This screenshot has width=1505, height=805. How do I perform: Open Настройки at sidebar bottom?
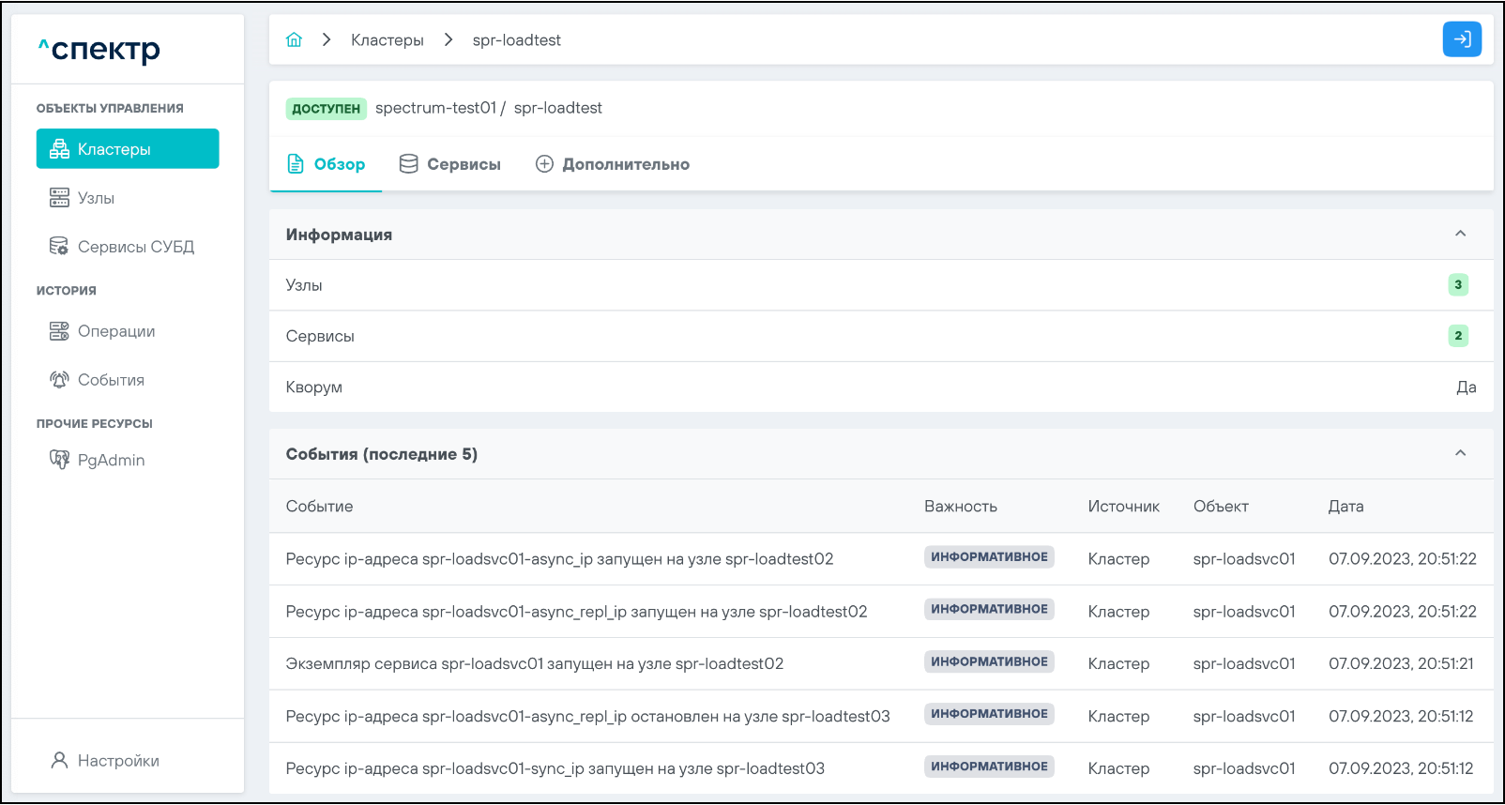click(x=118, y=761)
